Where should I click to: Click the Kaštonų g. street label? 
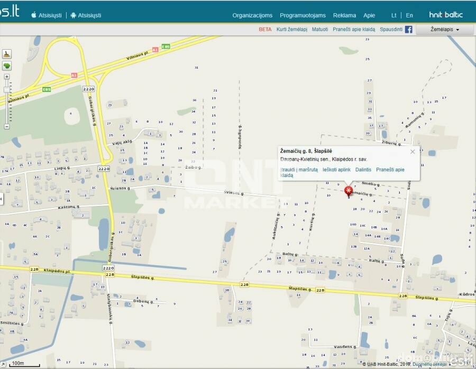point(69,207)
